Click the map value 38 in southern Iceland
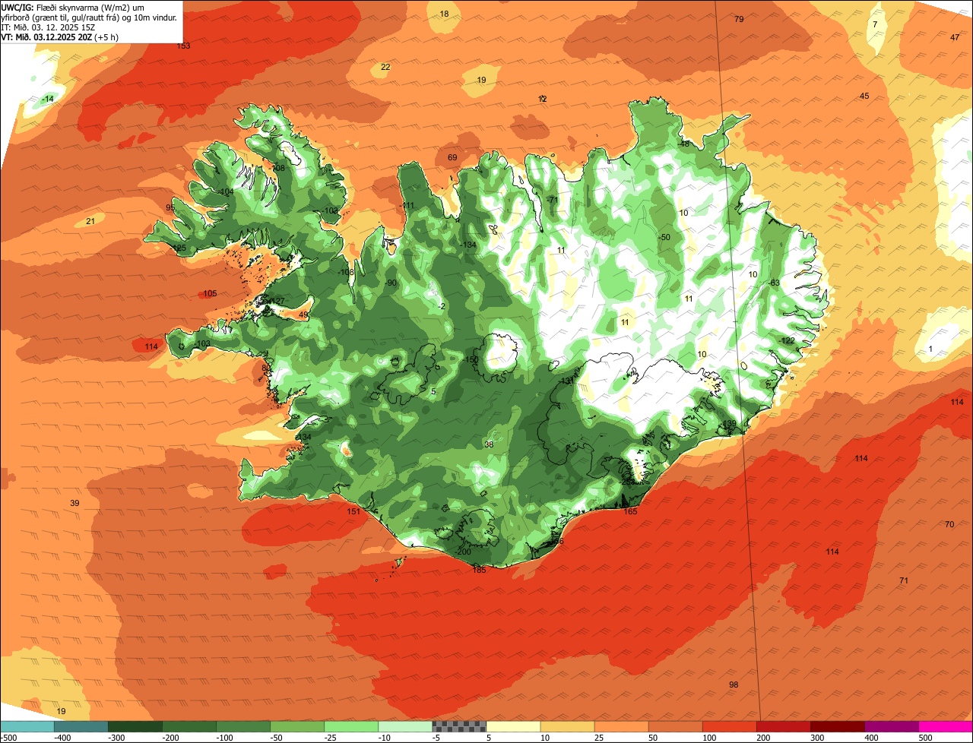973x743 pixels. click(489, 444)
